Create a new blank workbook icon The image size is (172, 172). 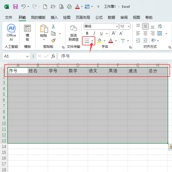pos(45,7)
